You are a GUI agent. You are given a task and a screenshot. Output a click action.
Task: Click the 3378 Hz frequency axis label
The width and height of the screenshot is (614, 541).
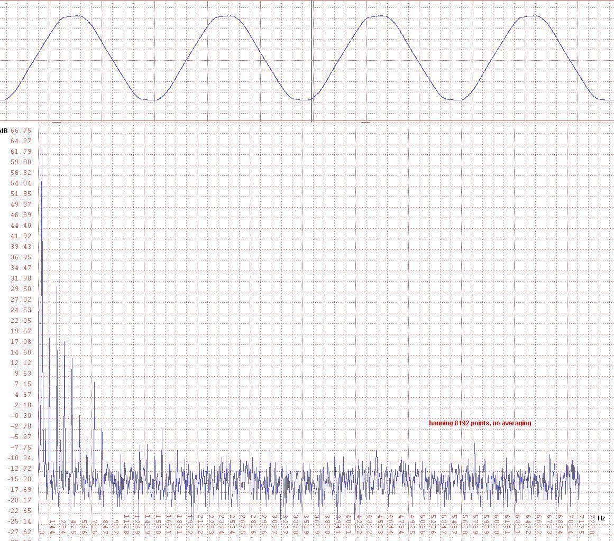pyautogui.click(x=296, y=525)
